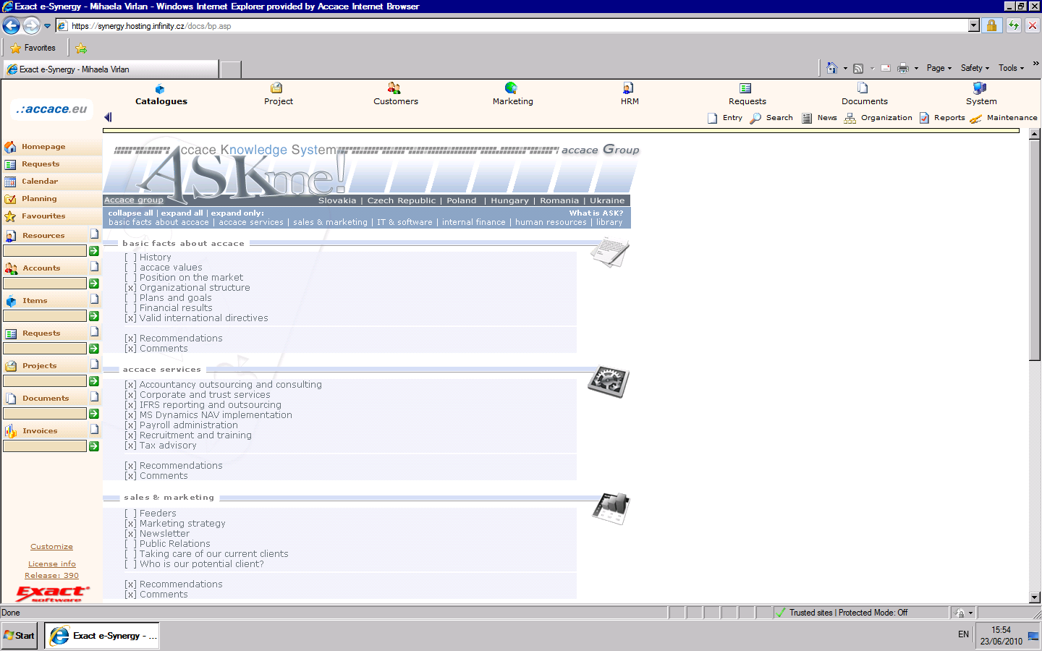Open recent pages dropdown next to Forward
Screen dimensions: 1042x651
[47, 26]
